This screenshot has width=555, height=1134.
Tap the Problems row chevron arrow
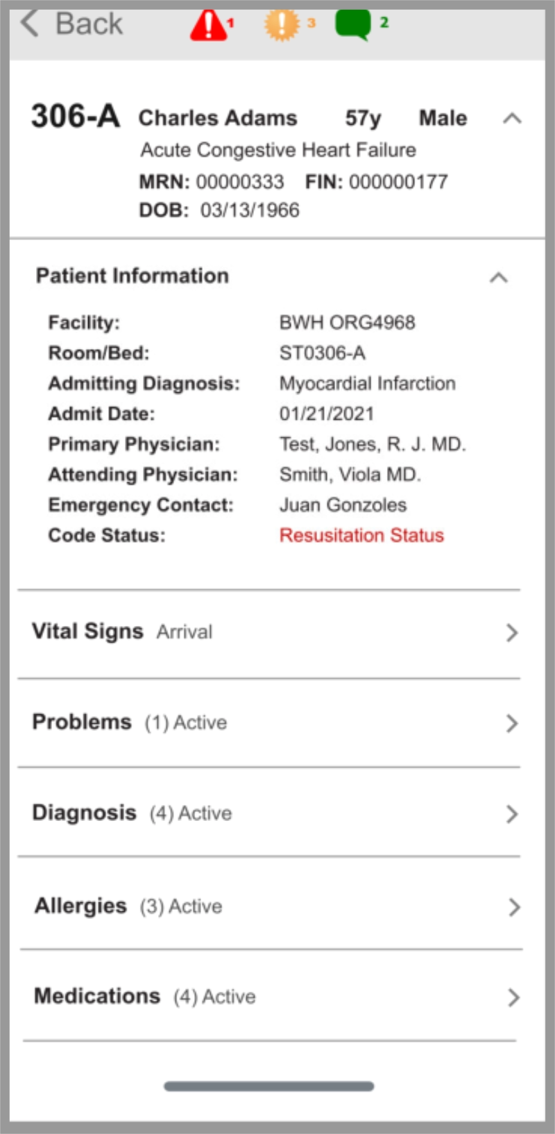[512, 723]
